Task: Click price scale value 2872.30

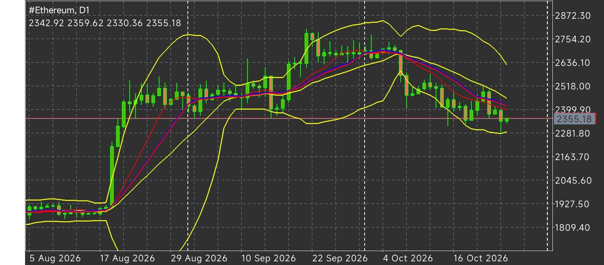Action: click(x=573, y=16)
